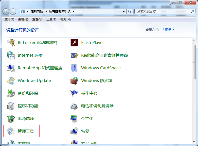Open the 编辑(E) menu
The height and width of the screenshot is (146, 198).
23,19
